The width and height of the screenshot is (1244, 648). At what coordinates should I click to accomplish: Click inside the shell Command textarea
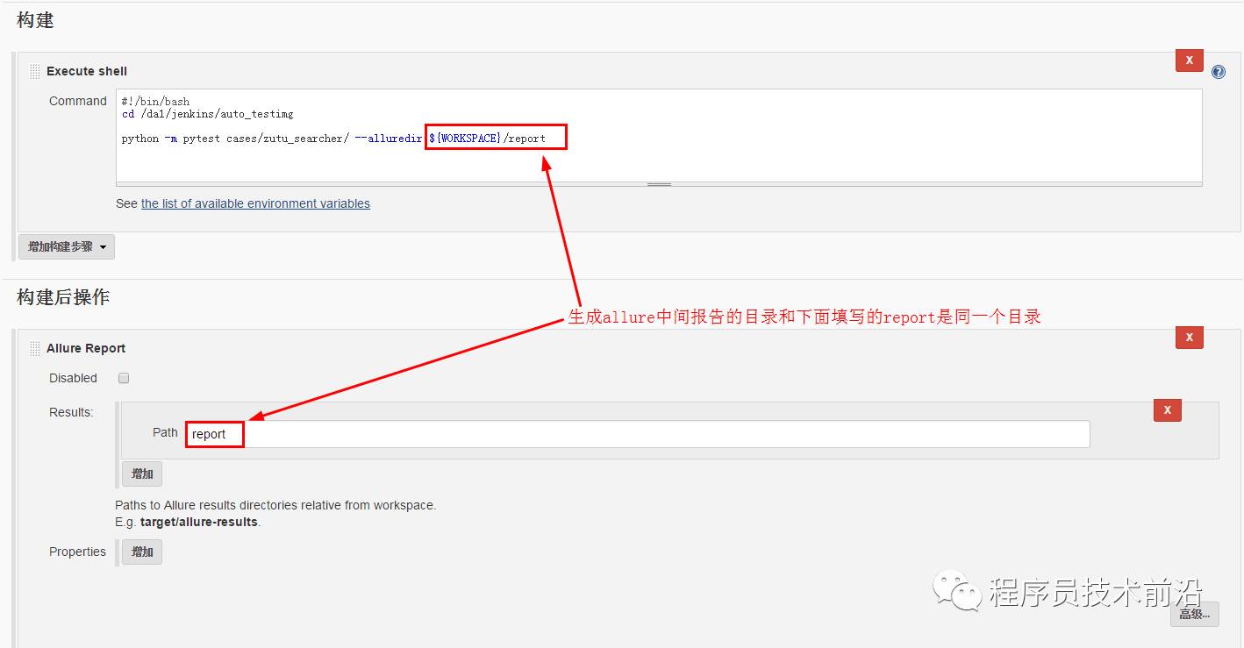659,136
